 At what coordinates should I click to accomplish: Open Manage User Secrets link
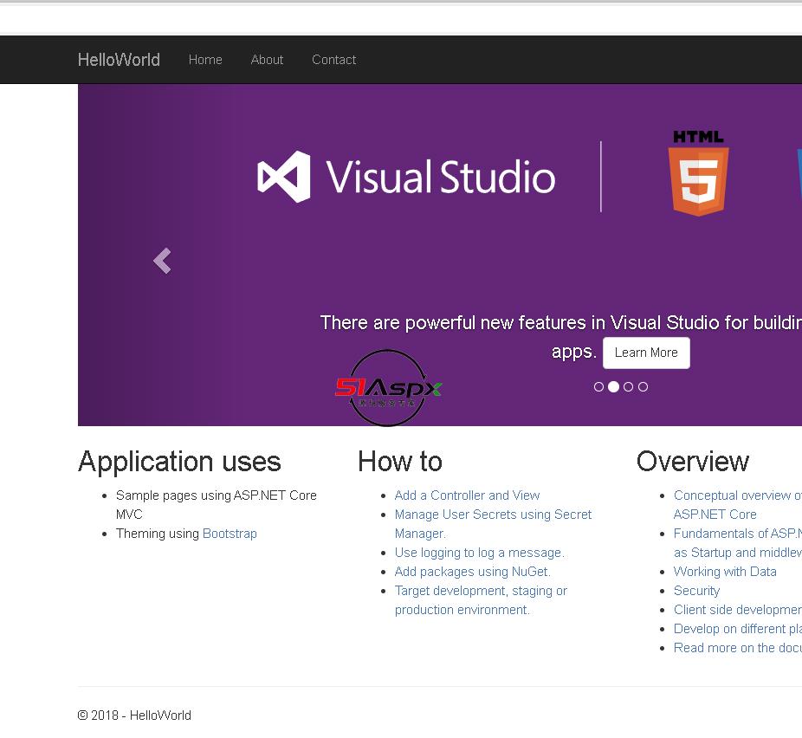pyautogui.click(x=493, y=524)
